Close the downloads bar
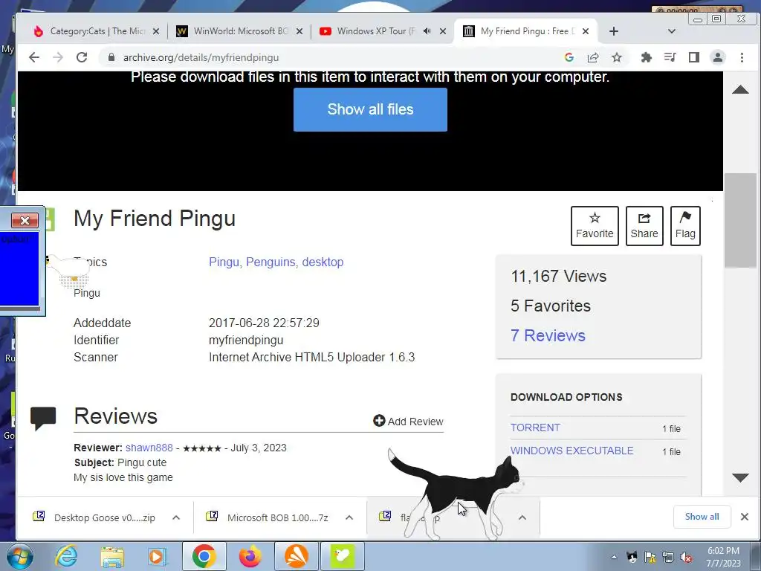 pyautogui.click(x=745, y=517)
